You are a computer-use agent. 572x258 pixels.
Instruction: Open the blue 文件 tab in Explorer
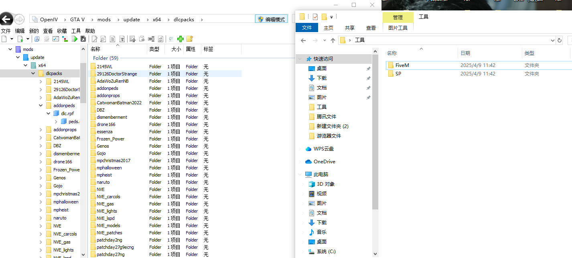click(307, 28)
